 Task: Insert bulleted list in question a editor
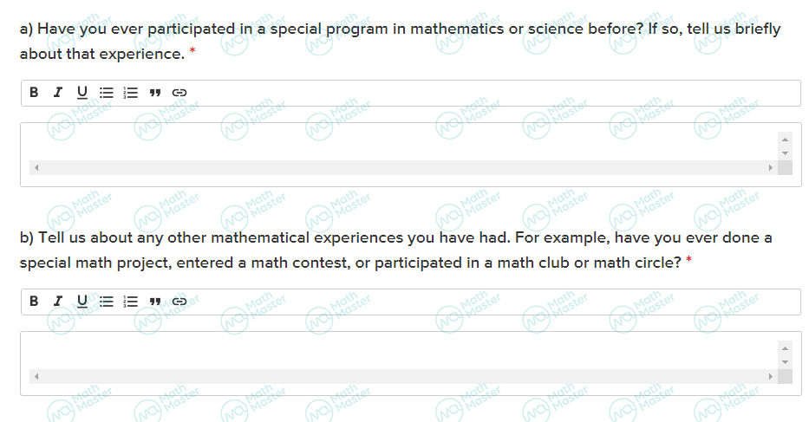(107, 93)
